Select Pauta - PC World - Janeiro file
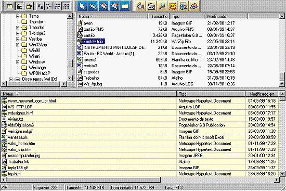The image size is (286, 191). click(109, 54)
